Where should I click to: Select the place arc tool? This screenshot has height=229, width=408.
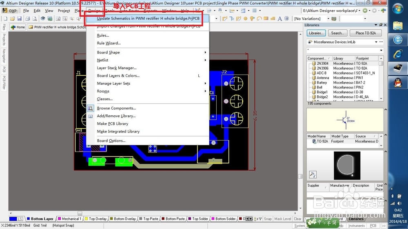point(259,19)
